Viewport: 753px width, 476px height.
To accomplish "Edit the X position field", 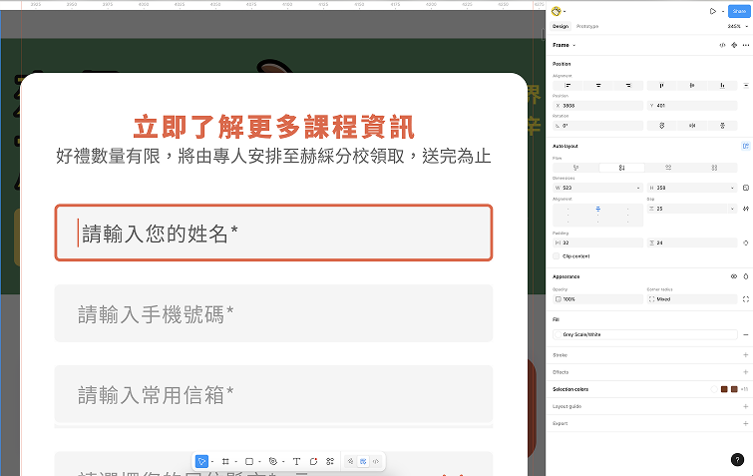I will [x=597, y=106].
